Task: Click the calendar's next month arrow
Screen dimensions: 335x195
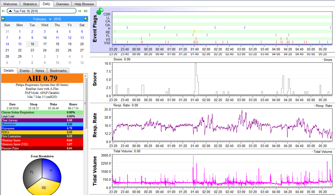Action: coord(85,19)
